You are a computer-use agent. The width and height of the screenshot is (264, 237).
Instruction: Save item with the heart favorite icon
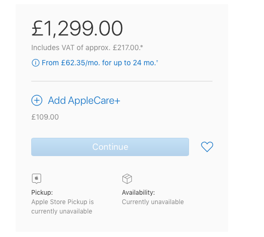[x=207, y=147]
